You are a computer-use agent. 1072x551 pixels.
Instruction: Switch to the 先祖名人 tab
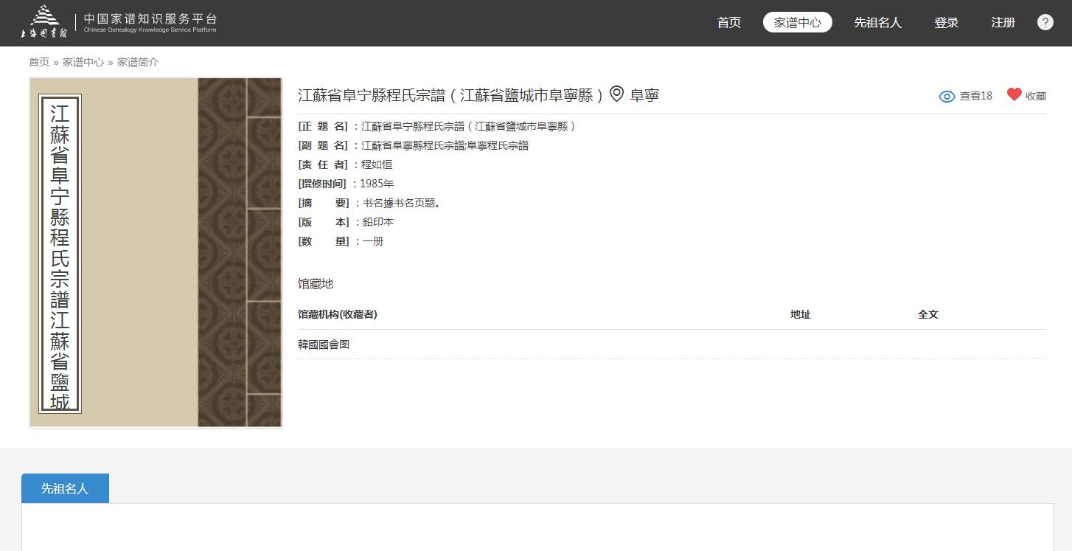(65, 488)
